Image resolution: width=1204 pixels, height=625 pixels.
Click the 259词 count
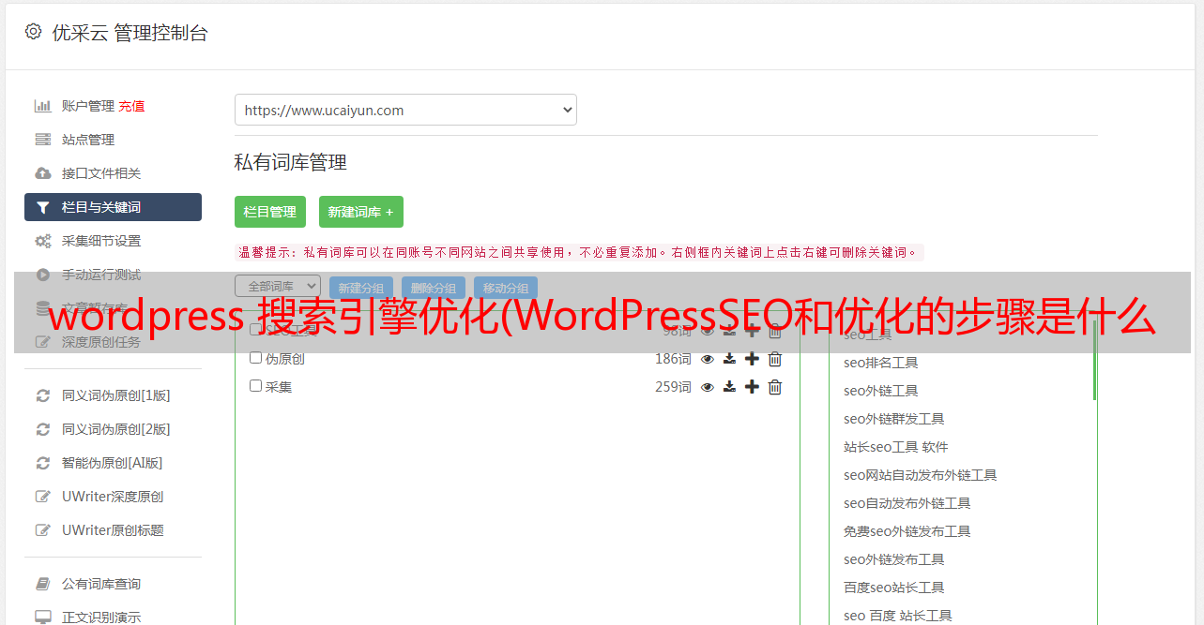click(x=673, y=387)
